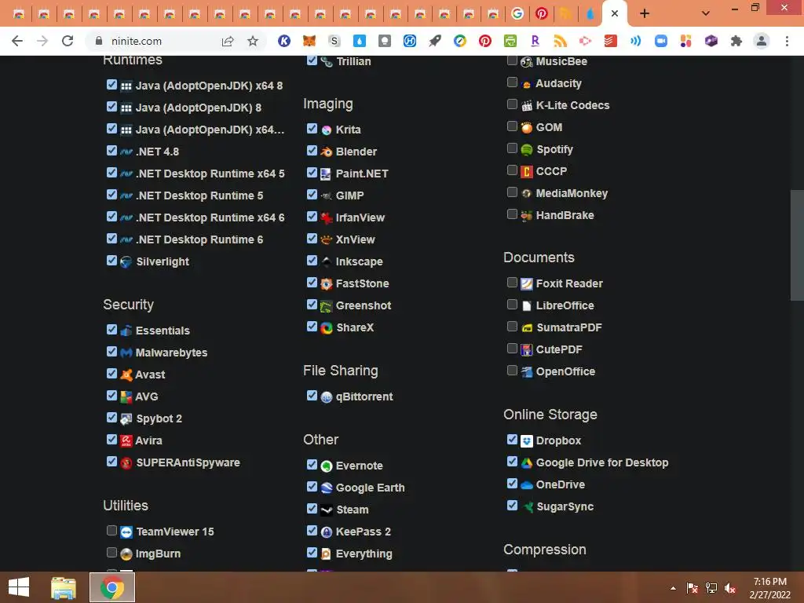The width and height of the screenshot is (804, 603).
Task: Open Chrome from the Windows taskbar
Action: 112,587
